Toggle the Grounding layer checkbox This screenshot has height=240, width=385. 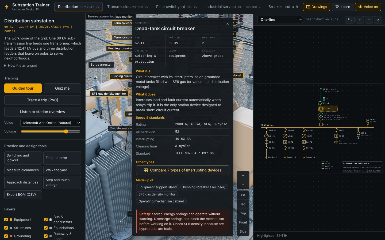coord(6,236)
